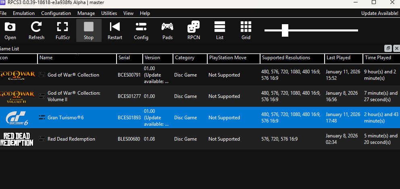Open the Utilities menu
The image size is (400, 189).
pyautogui.click(x=109, y=13)
